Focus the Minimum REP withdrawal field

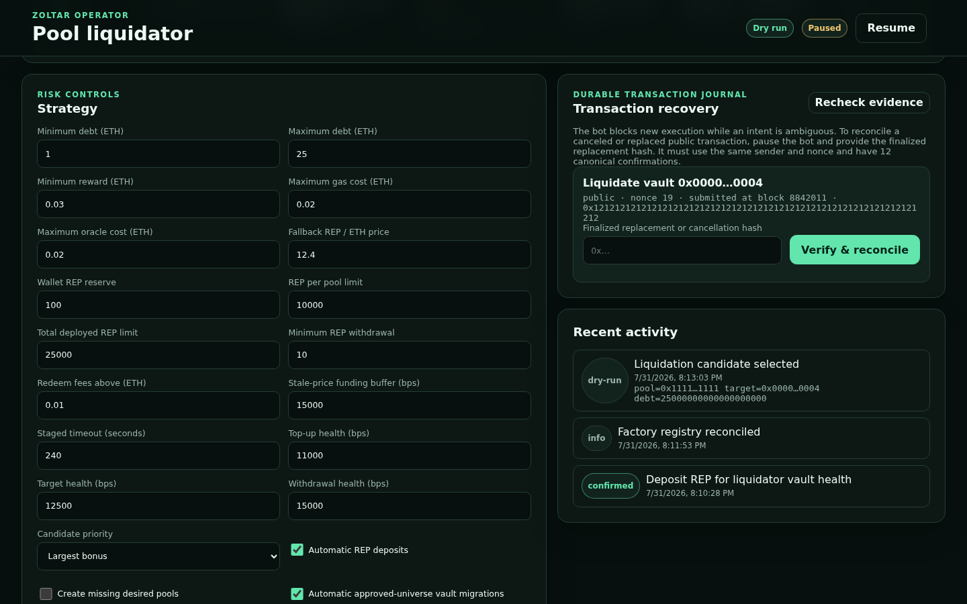pyautogui.click(x=410, y=355)
